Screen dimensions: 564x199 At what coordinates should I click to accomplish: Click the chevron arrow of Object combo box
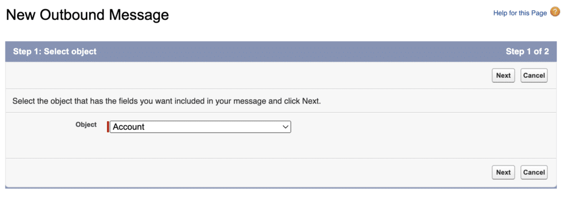pyautogui.click(x=286, y=127)
